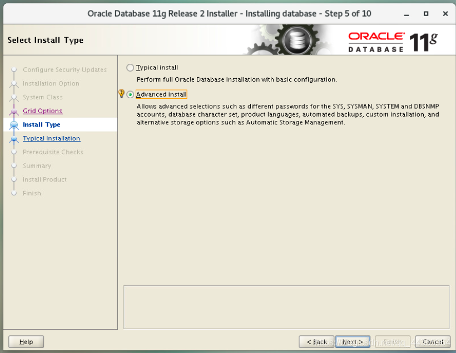The image size is (456, 353).
Task: Click the Select Install Type heading
Action: pyautogui.click(x=46, y=40)
